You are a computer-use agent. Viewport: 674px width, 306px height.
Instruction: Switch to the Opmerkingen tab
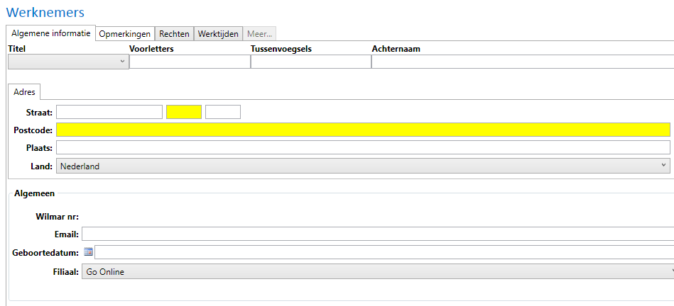(124, 33)
